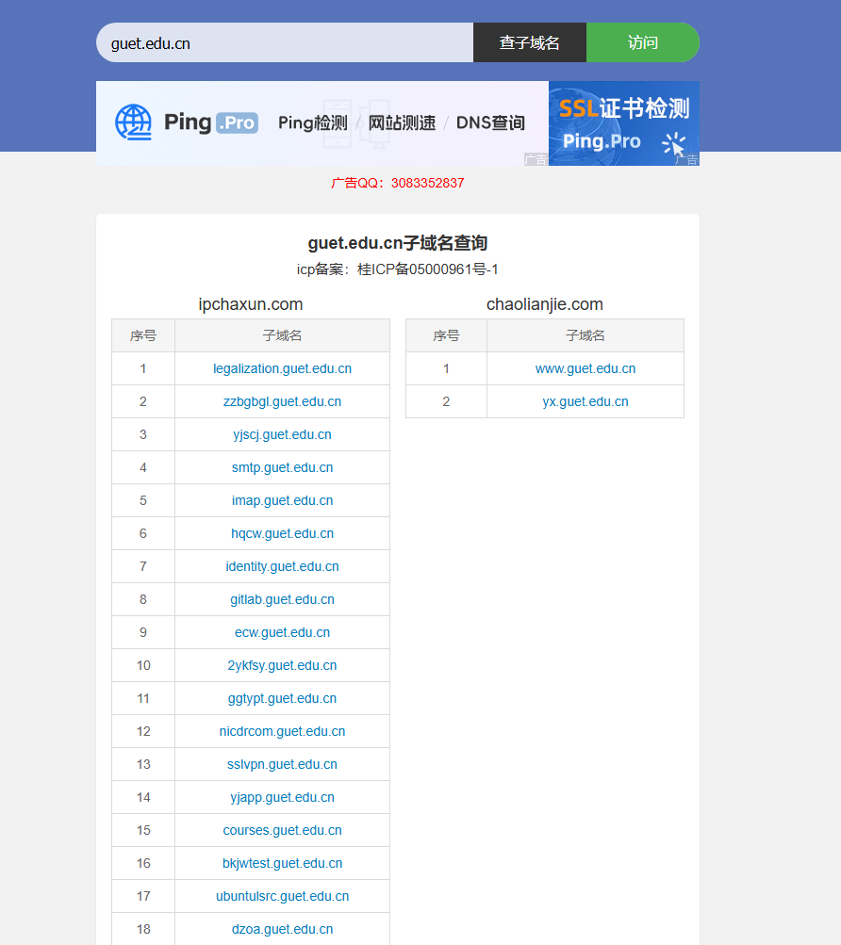Open the courses.guet.edu.cn link
841x945 pixels.
tap(282, 830)
